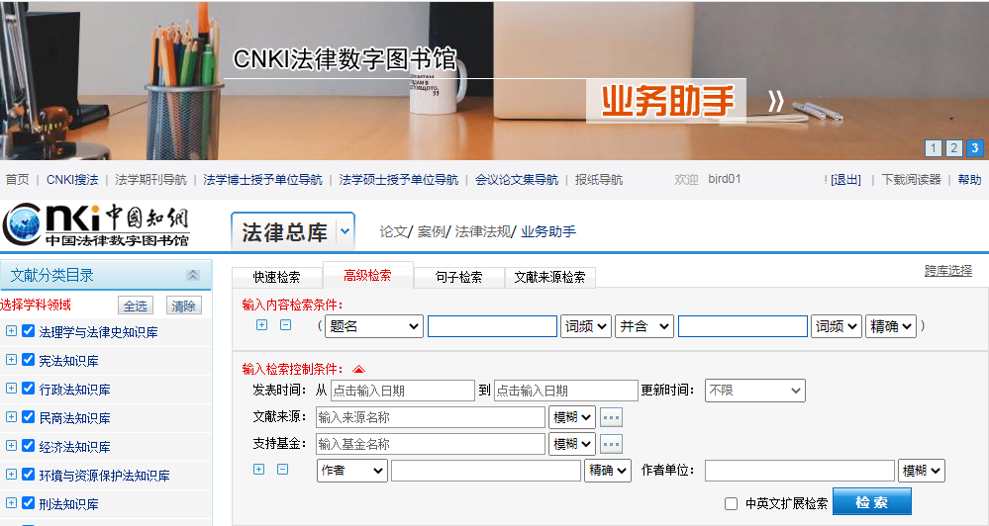Remove an author row with minus icon
This screenshot has height=526, width=989.
pos(282,470)
